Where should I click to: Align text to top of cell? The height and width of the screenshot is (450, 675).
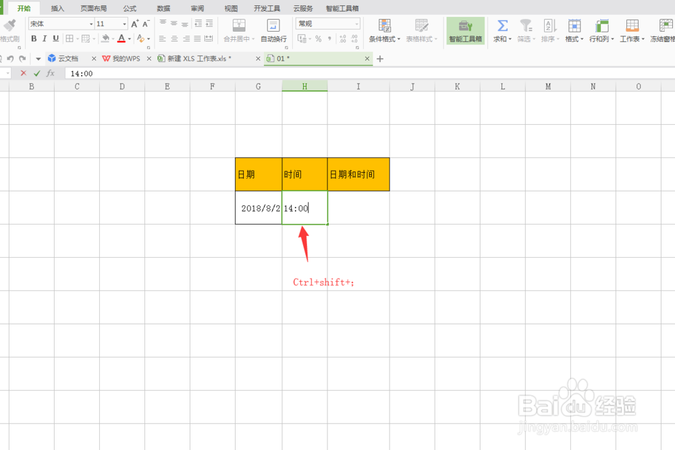163,23
